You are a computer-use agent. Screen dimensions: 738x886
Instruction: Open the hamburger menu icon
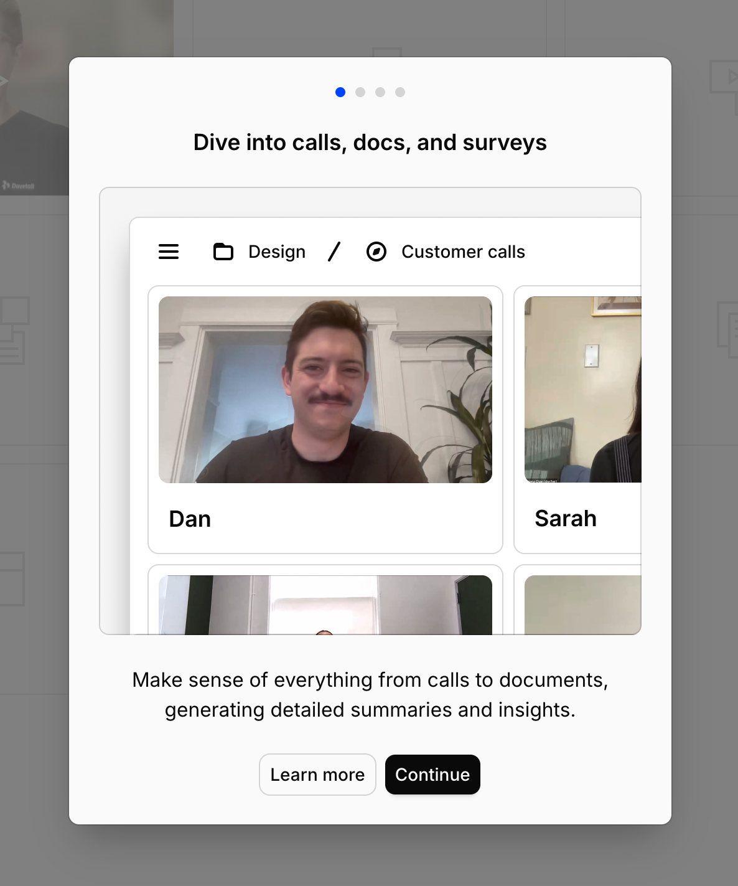[x=169, y=252]
